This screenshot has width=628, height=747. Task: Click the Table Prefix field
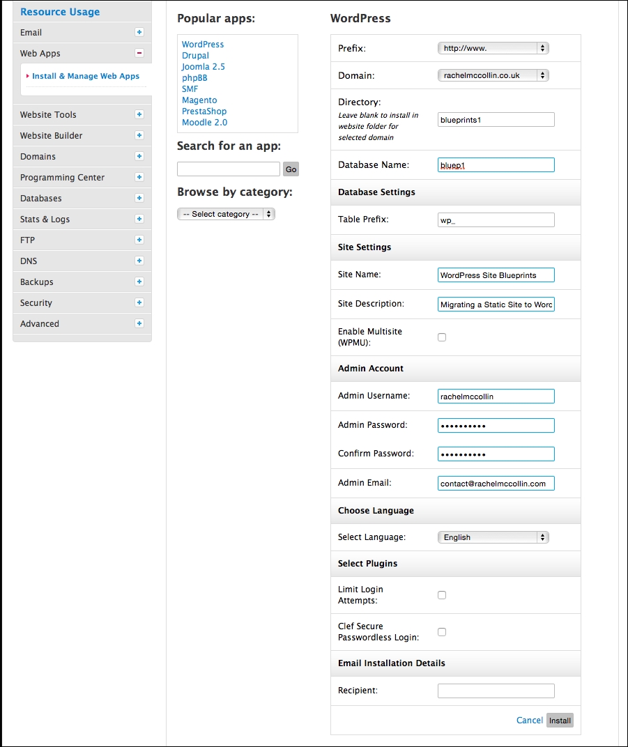[x=496, y=220]
